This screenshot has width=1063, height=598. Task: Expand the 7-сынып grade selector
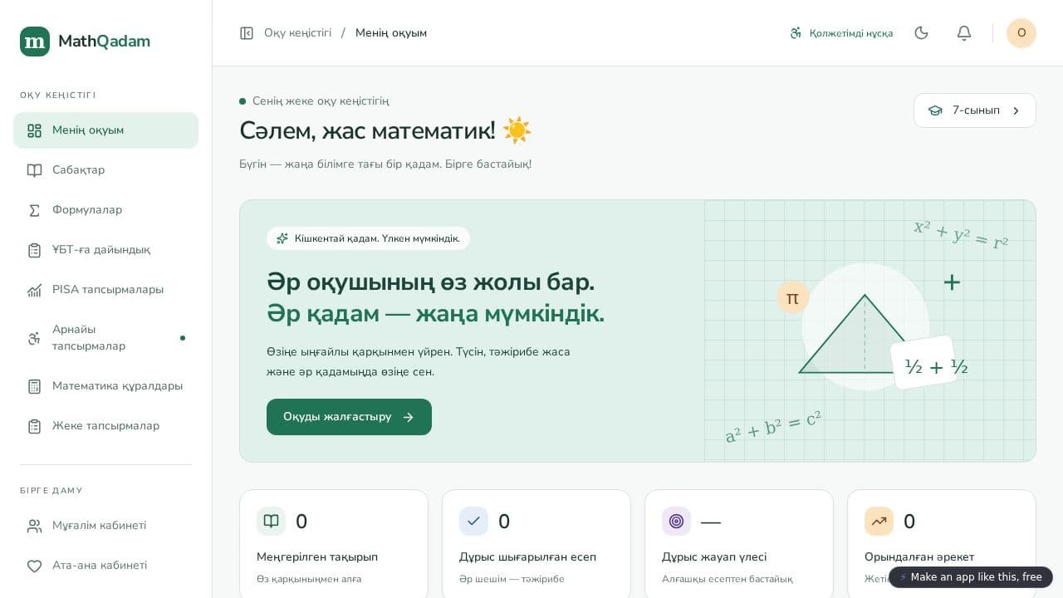pos(975,110)
